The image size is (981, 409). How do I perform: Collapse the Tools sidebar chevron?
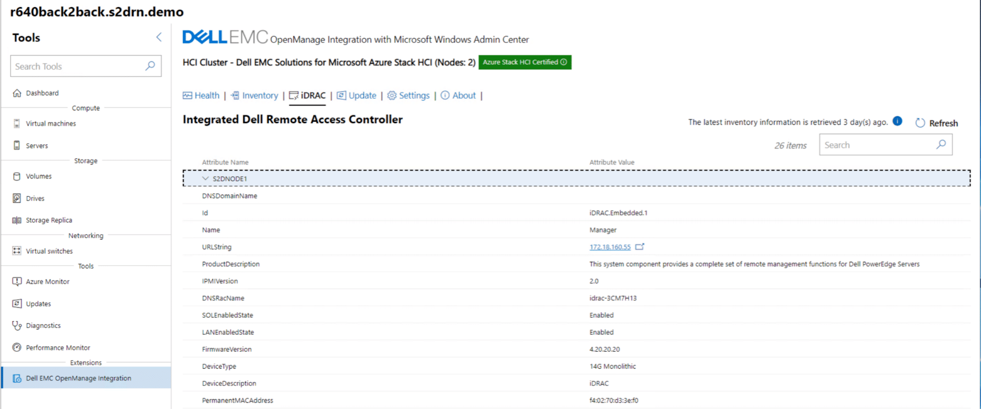click(159, 37)
